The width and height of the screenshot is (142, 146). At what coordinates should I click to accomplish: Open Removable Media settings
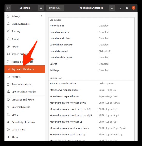[x=25, y=84]
